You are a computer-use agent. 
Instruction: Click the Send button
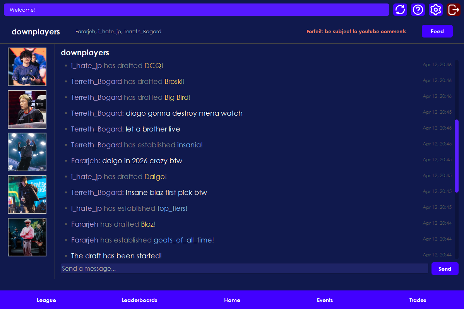(x=445, y=269)
